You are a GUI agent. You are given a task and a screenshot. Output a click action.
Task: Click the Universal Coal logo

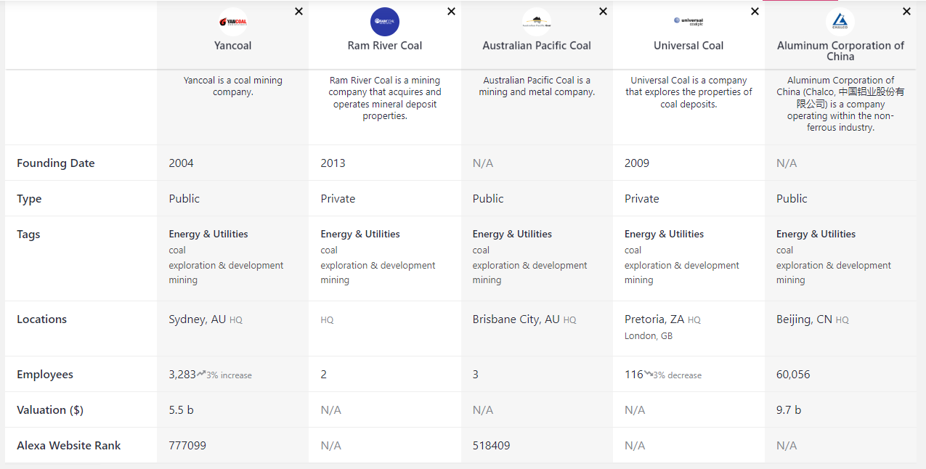(x=689, y=22)
